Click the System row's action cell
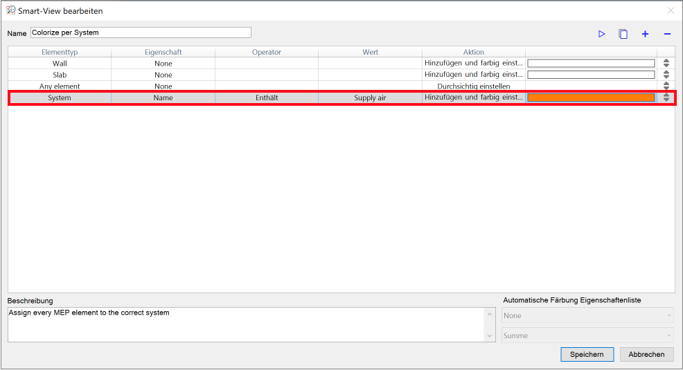This screenshot has width=683, height=370. 474,98
